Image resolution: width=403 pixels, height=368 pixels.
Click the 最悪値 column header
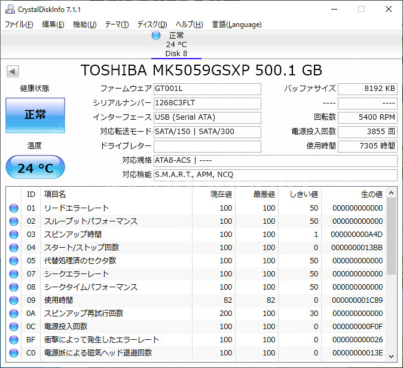264,194
